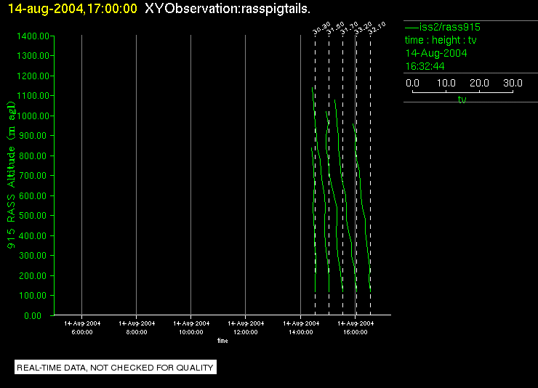Viewport: 538px width, 388px height.
Task: Select the y-axis label '1200.00'
Action: [x=33, y=76]
